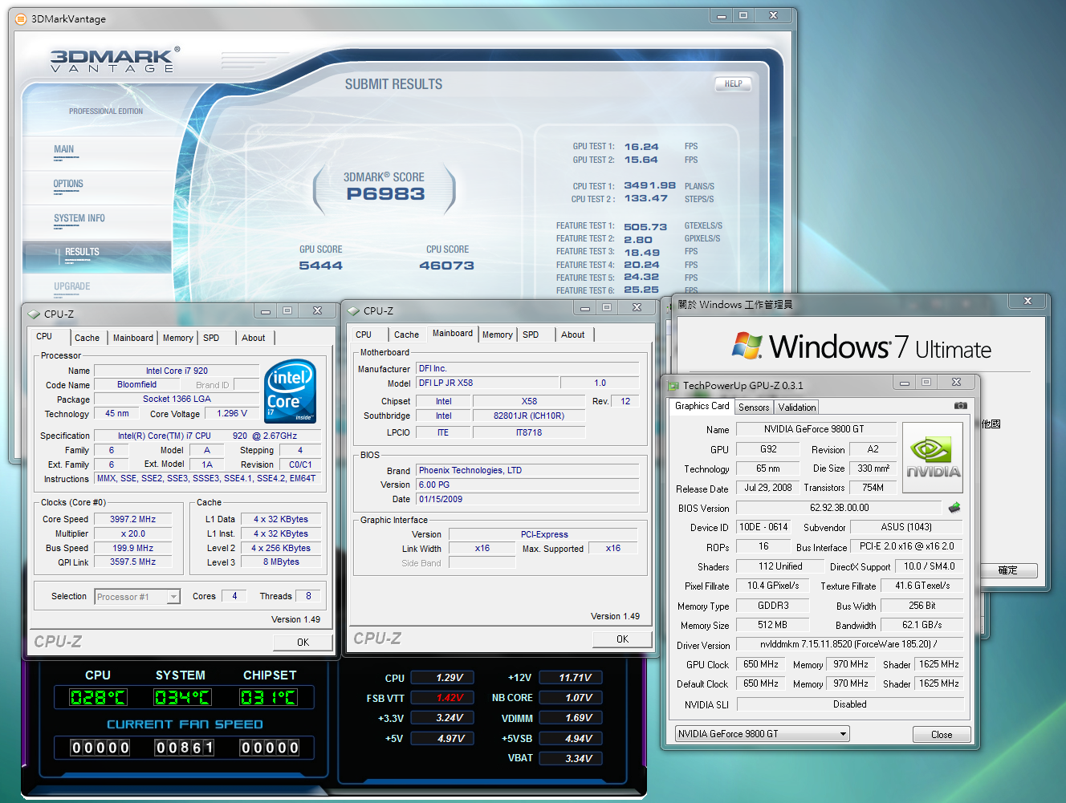1066x803 pixels.
Task: Click the TechPowerUp GPU-Z title bar icon
Action: [x=673, y=385]
